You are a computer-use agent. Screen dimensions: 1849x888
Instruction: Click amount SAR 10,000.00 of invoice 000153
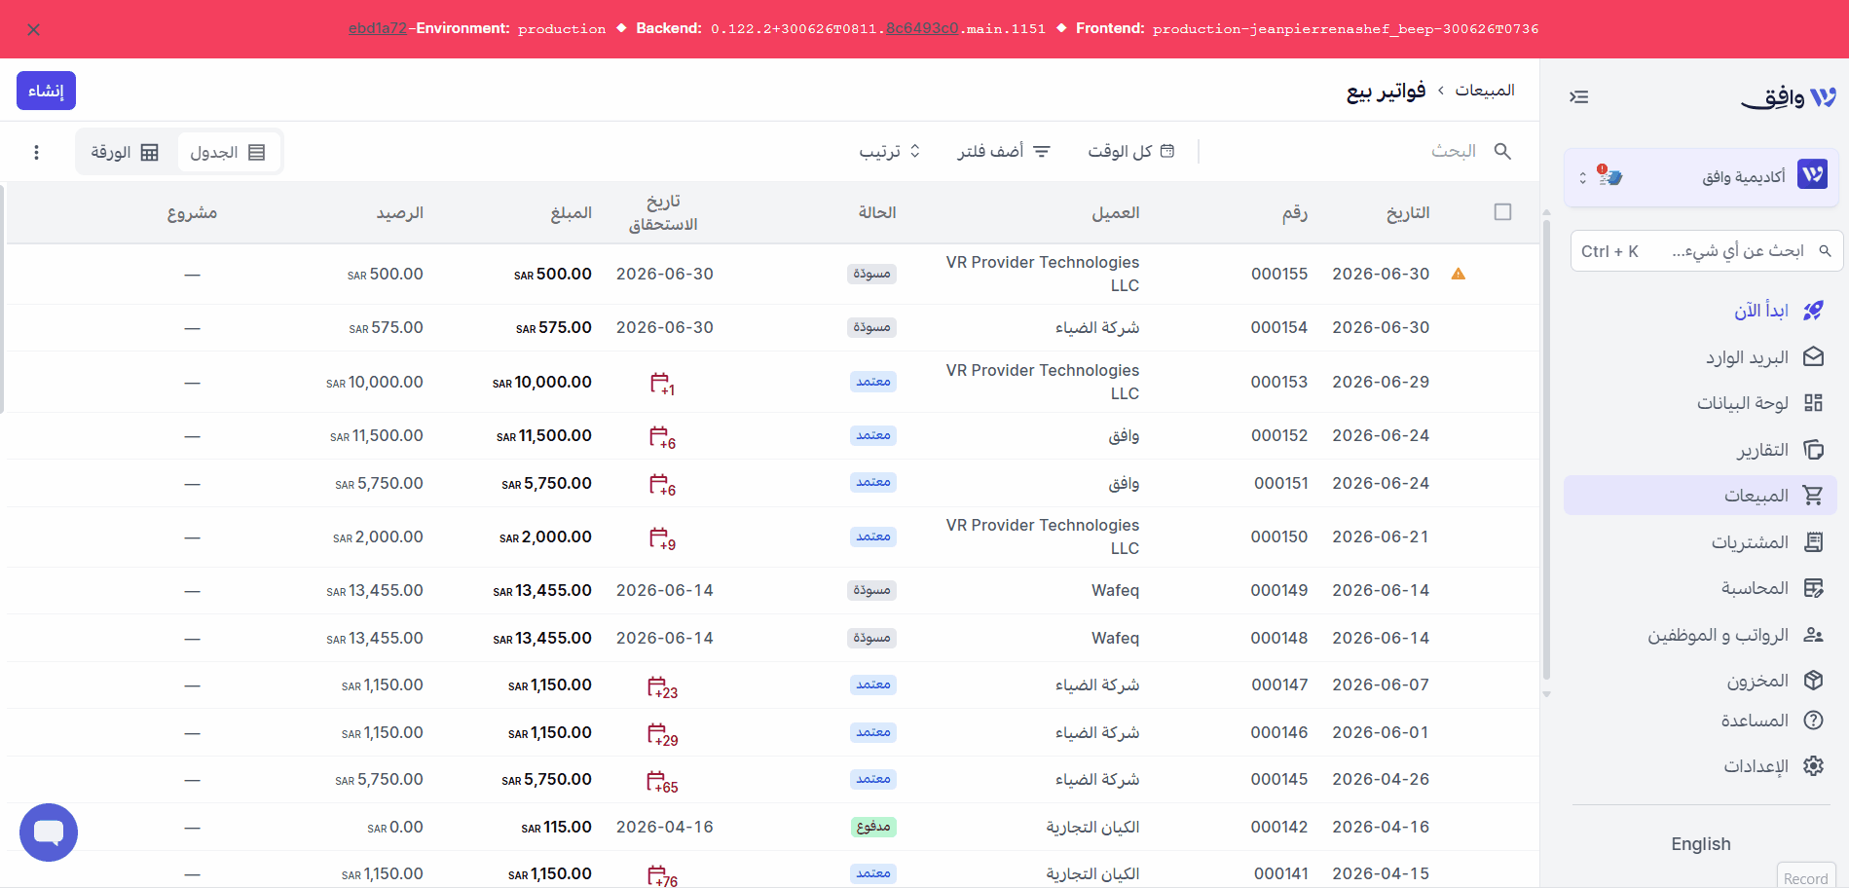pyautogui.click(x=542, y=382)
